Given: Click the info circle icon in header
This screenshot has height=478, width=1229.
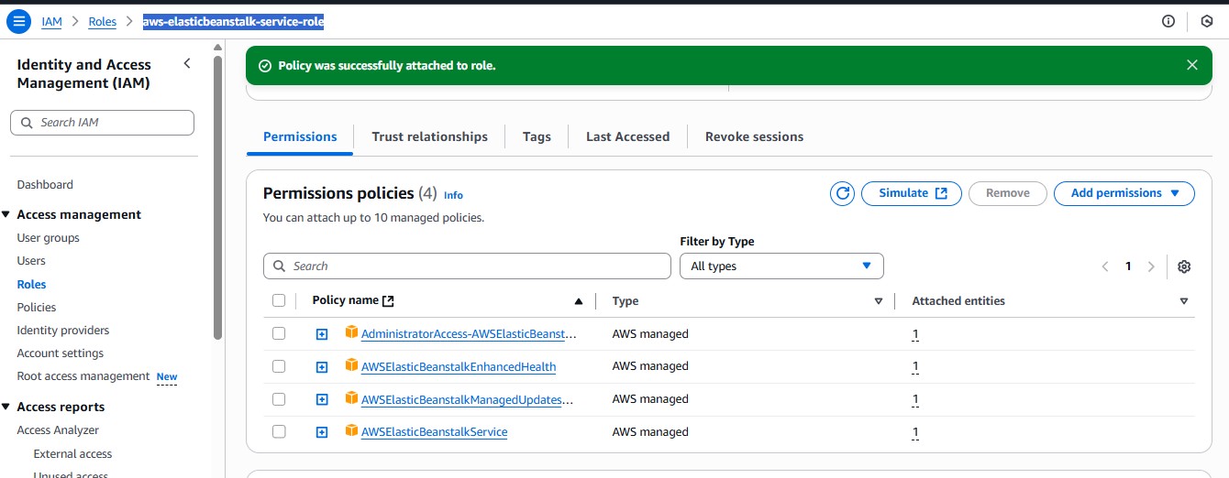Looking at the screenshot, I should (1168, 21).
